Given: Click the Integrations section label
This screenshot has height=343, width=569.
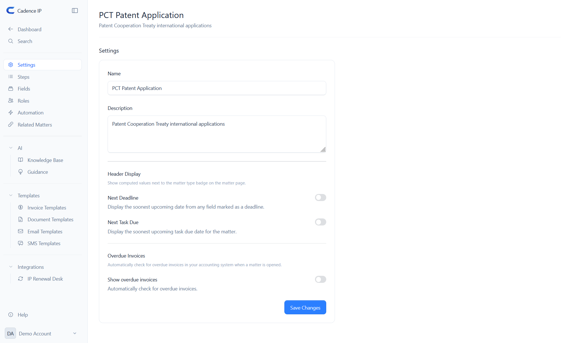Looking at the screenshot, I should click(31, 267).
